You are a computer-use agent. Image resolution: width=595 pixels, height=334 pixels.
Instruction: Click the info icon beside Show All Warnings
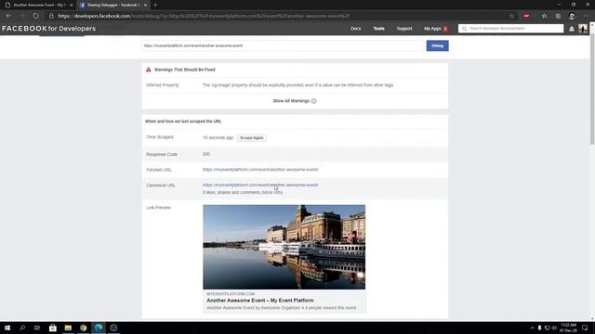[314, 101]
